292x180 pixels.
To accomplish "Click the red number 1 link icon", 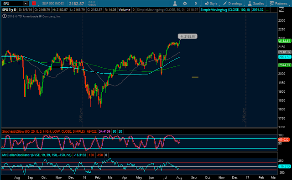I will (34, 3).
